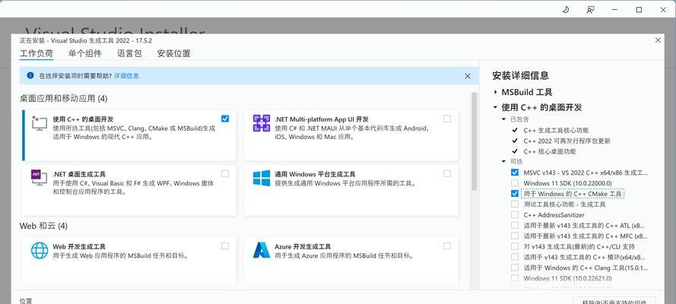Viewport: 676px width, 304px height.
Task: Click the Web 和云 (4) heading
Action: coord(43,226)
